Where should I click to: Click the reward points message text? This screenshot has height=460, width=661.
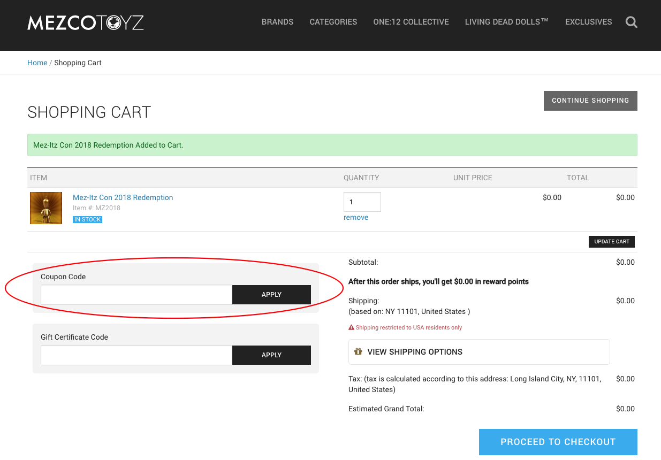(x=438, y=281)
